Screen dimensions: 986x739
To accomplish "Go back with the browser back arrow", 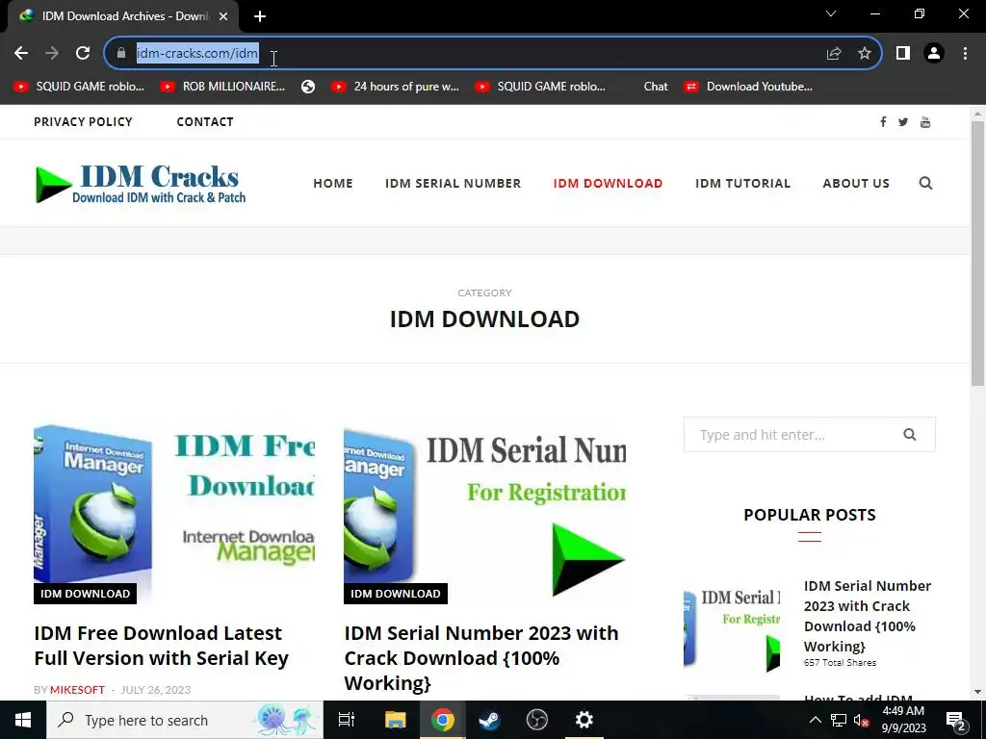I will pyautogui.click(x=21, y=54).
